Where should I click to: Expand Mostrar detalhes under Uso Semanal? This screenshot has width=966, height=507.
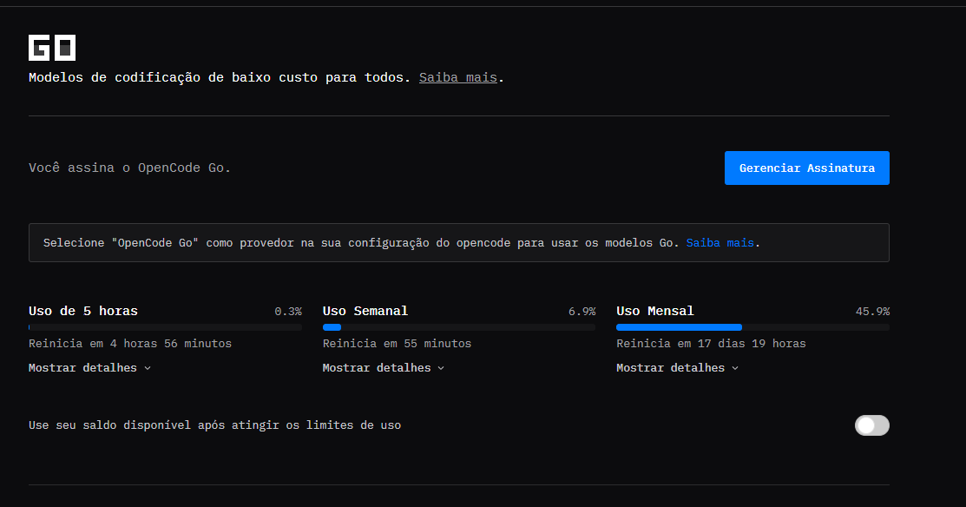click(x=384, y=368)
